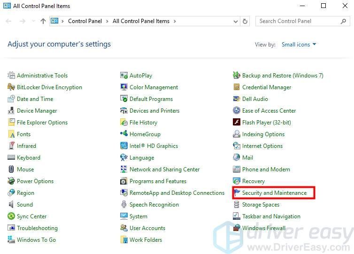Go up one level with the up arrow

pyautogui.click(x=43, y=21)
